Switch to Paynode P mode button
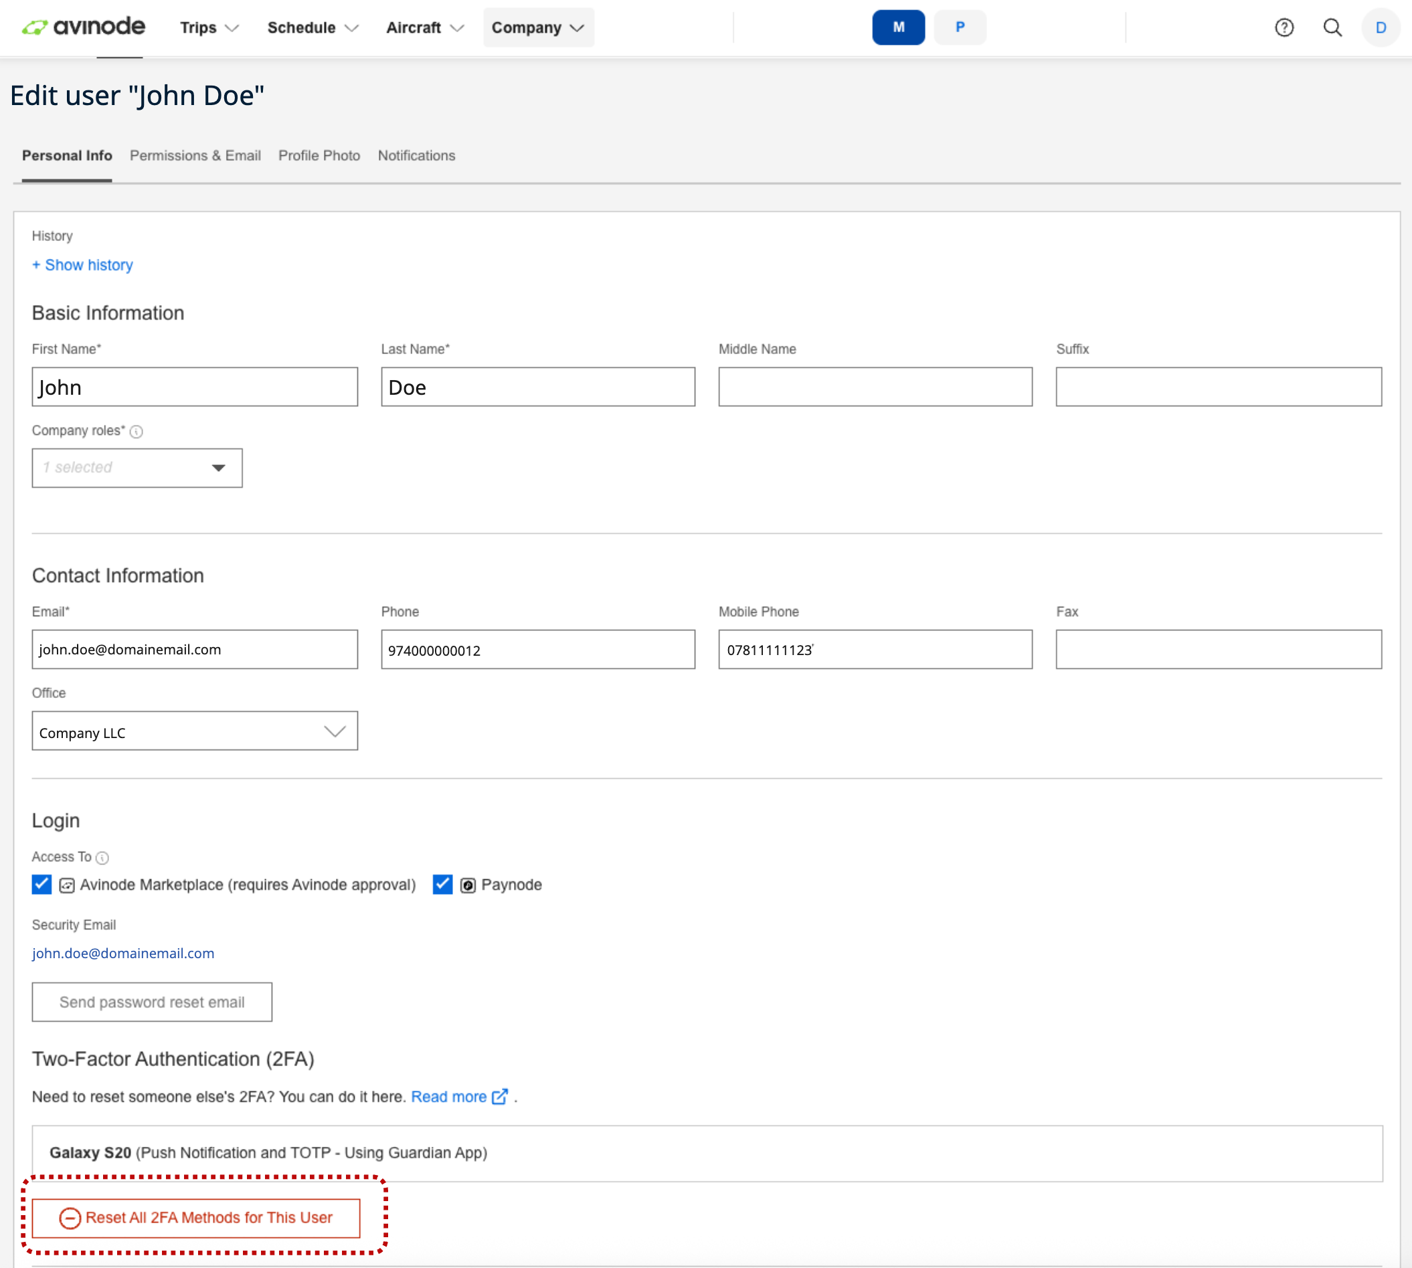This screenshot has height=1268, width=1412. click(959, 27)
